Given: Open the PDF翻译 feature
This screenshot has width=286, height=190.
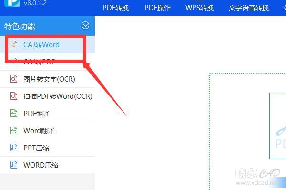Looking at the screenshot, I should [x=37, y=114].
